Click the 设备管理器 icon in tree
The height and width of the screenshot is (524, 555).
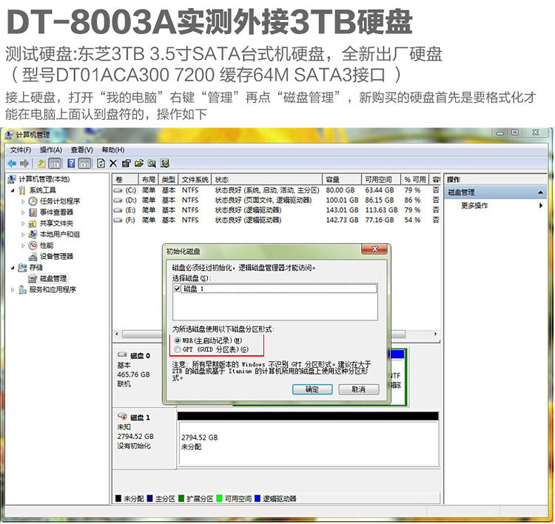click(33, 256)
